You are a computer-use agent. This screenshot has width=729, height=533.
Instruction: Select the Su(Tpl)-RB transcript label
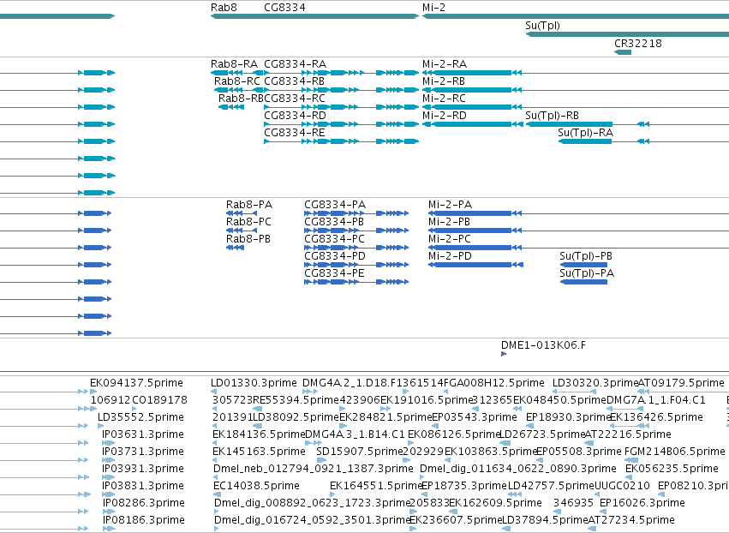(552, 116)
